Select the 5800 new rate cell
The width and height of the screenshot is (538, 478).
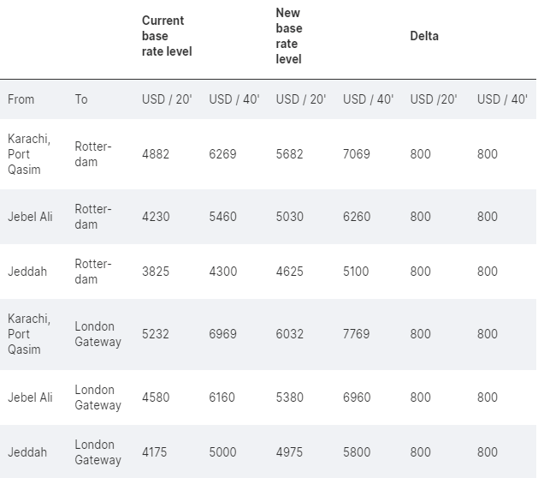coord(357,452)
